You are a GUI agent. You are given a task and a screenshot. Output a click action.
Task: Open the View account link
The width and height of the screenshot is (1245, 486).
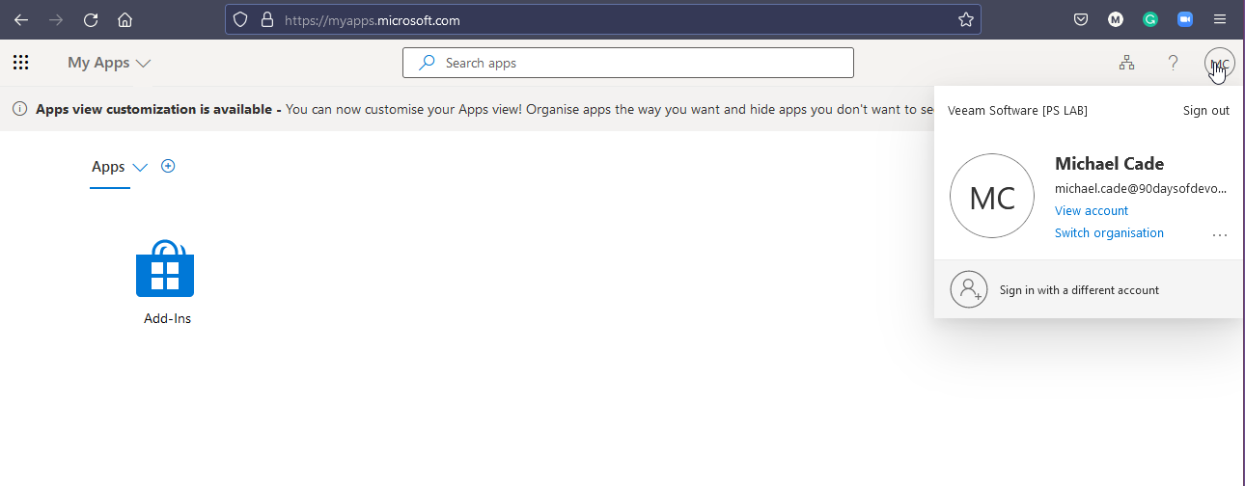(x=1091, y=210)
